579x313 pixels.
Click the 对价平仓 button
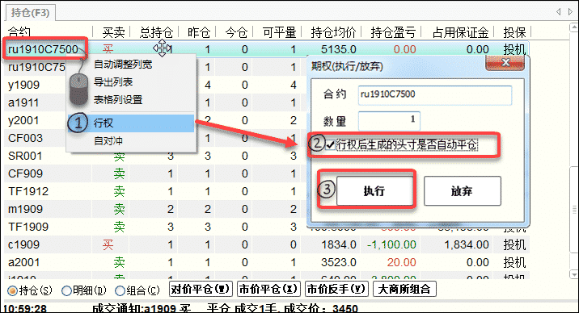pyautogui.click(x=201, y=289)
